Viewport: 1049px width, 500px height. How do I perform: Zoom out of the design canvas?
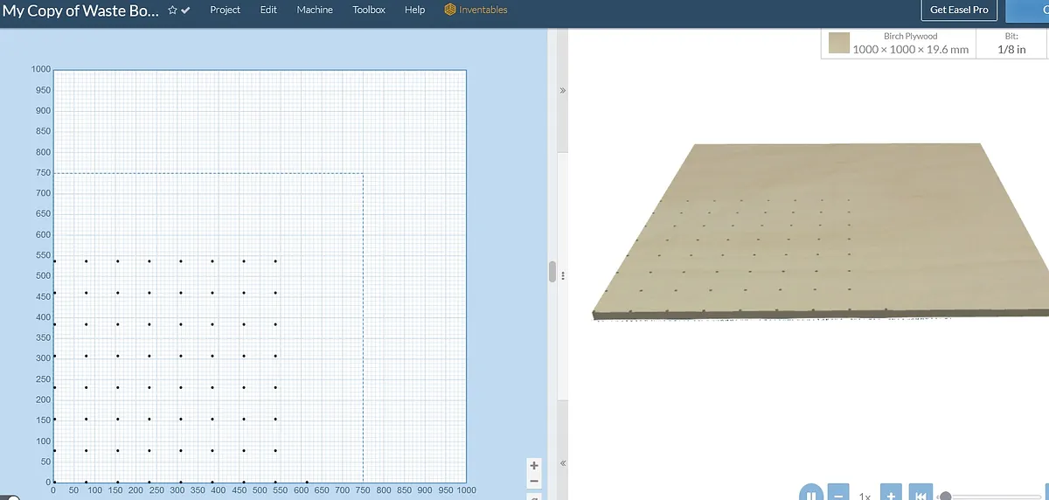tap(534, 481)
